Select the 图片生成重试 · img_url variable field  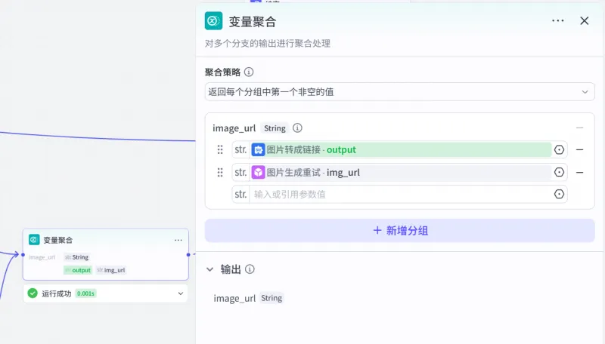(401, 173)
